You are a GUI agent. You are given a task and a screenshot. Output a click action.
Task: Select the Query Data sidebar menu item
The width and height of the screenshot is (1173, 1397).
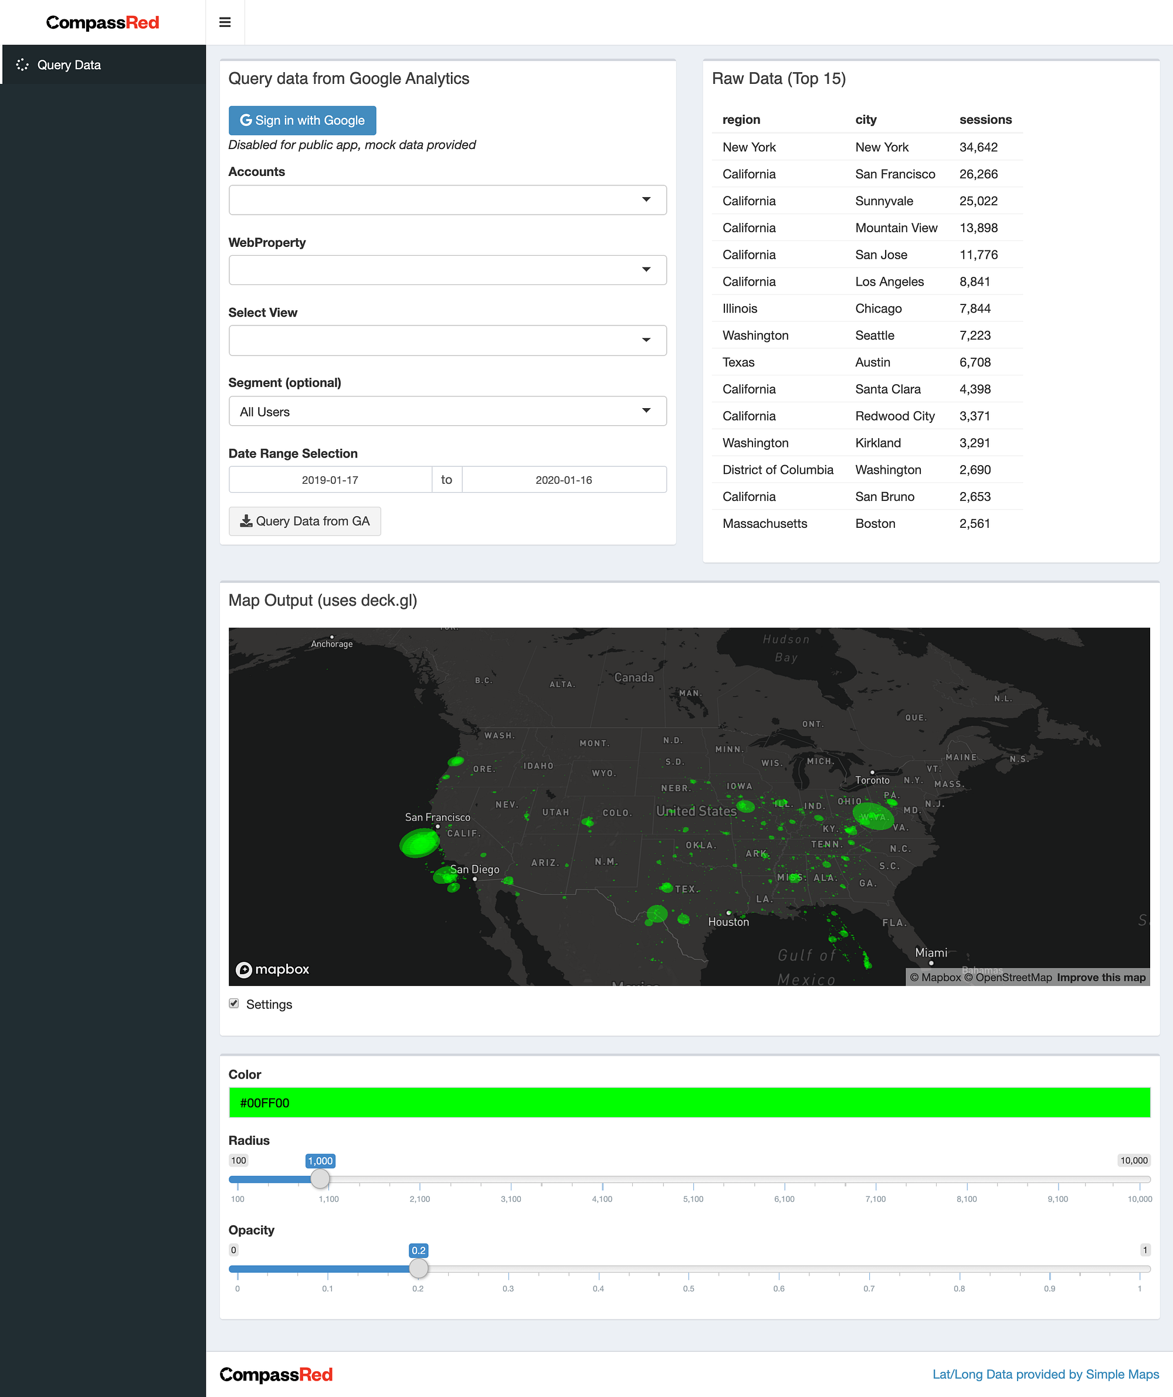tap(69, 65)
